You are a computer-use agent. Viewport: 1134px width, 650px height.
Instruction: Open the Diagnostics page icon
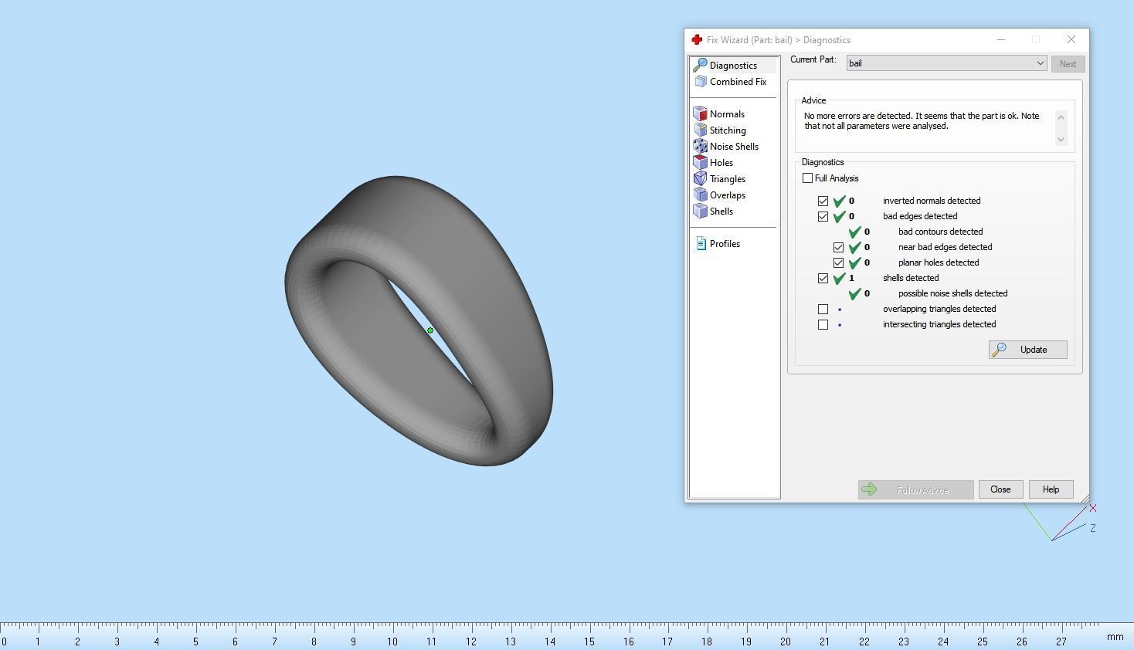point(701,65)
